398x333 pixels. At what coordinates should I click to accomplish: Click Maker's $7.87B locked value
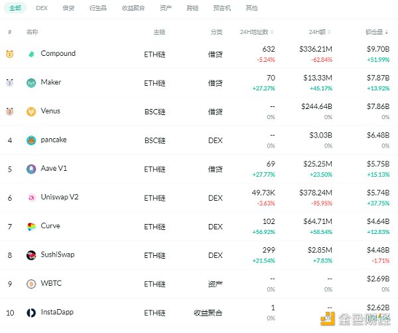[378, 78]
